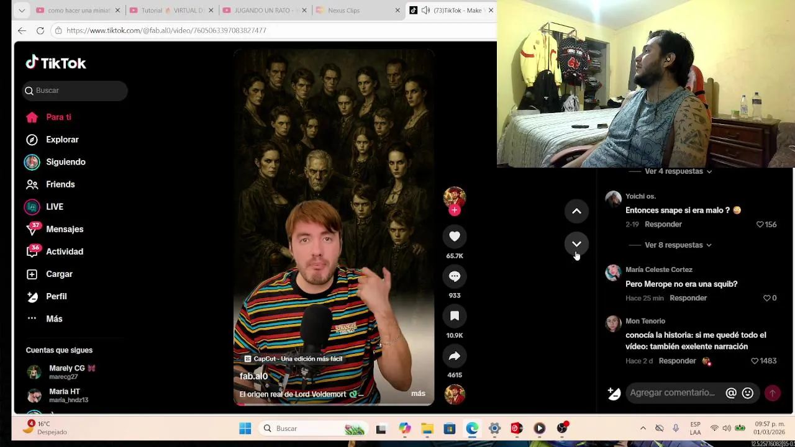Screen dimensions: 795x447
Task: Click the AI comment icon beside comment box
Action: click(614, 393)
